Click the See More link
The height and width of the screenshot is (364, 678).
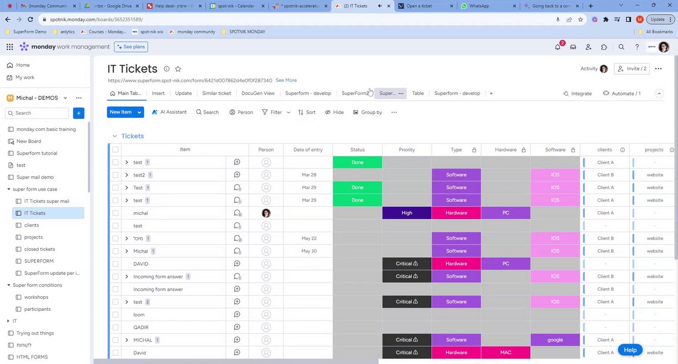click(286, 80)
